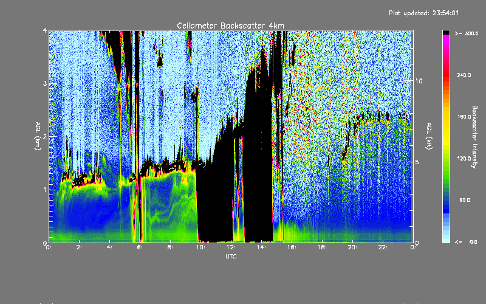Click the 'AGL (kft)' right axis label
Viewport: 486px width, 304px height.
pyautogui.click(x=429, y=136)
